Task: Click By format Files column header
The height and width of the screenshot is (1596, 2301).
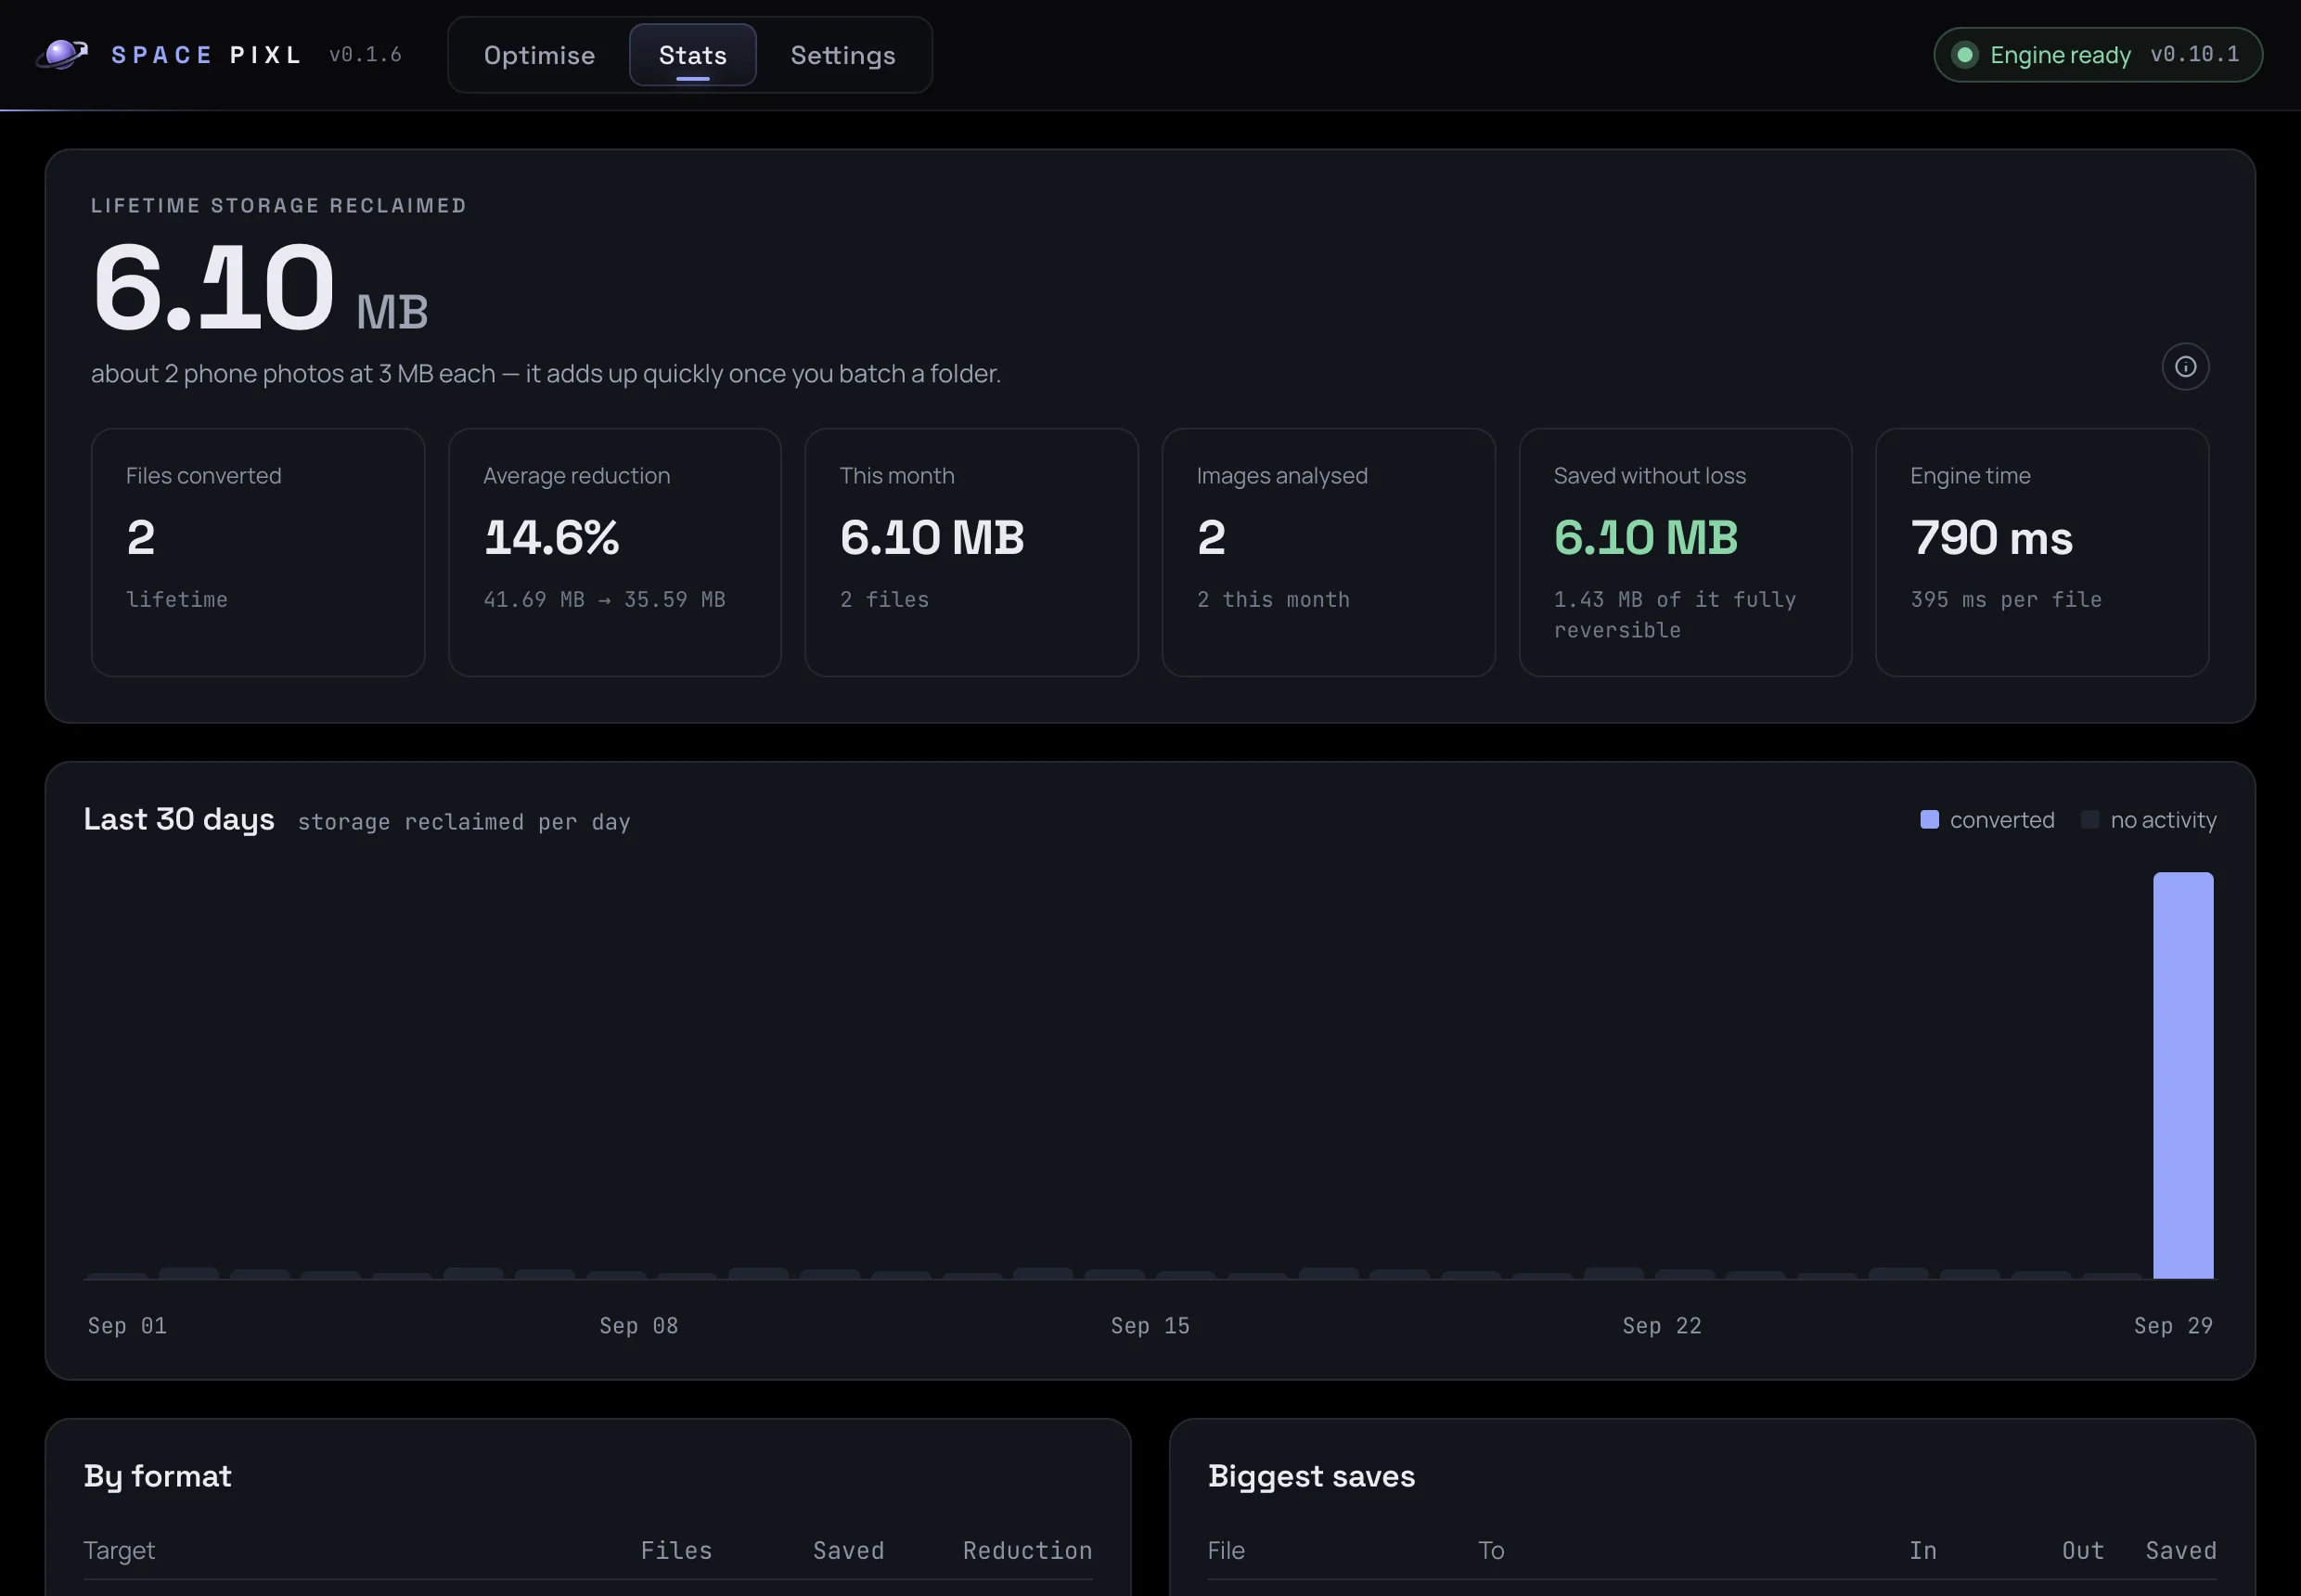Action: click(676, 1551)
